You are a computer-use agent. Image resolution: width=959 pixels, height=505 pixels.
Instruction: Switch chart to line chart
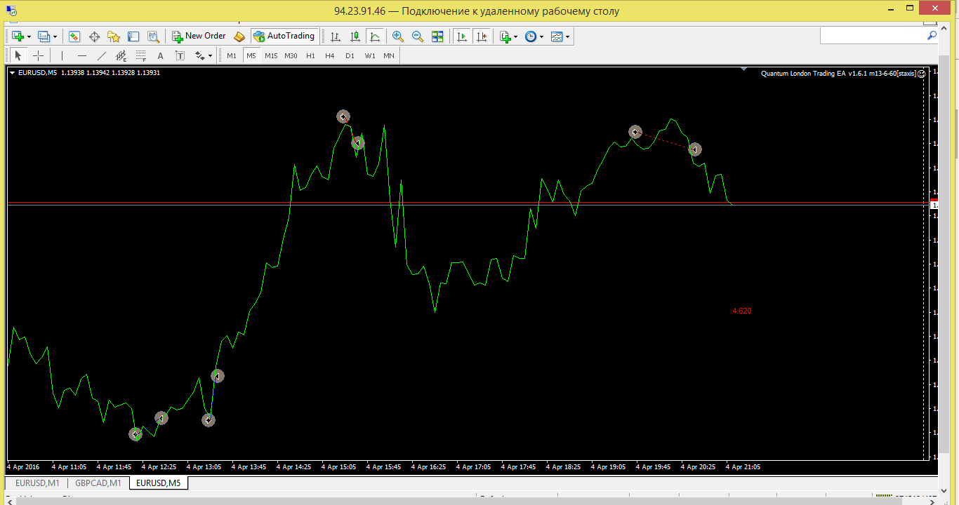tap(375, 36)
